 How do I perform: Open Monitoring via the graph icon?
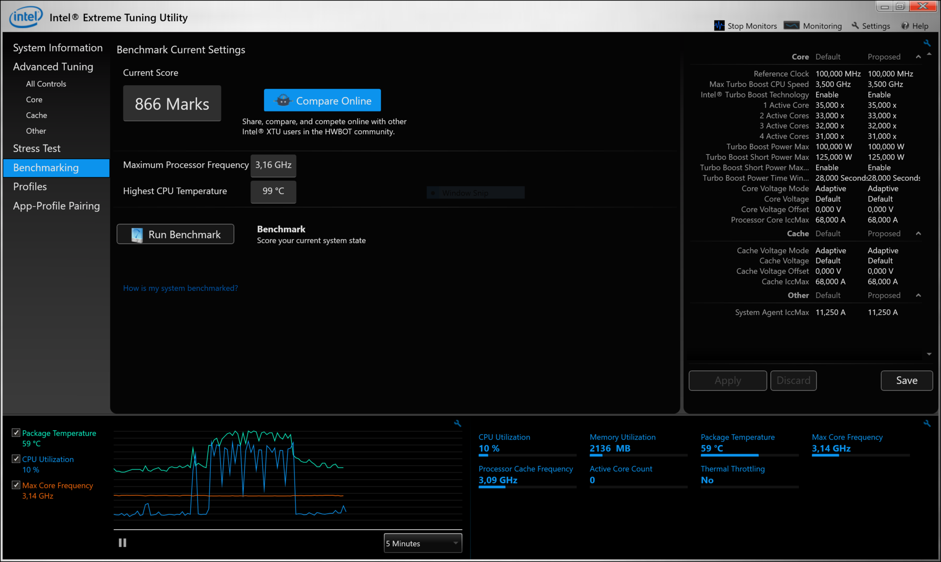click(x=792, y=25)
